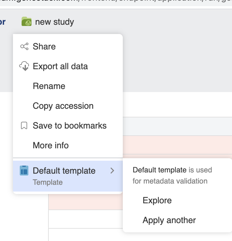Click the truncated blue link ending in 'or'

click(x=2, y=22)
